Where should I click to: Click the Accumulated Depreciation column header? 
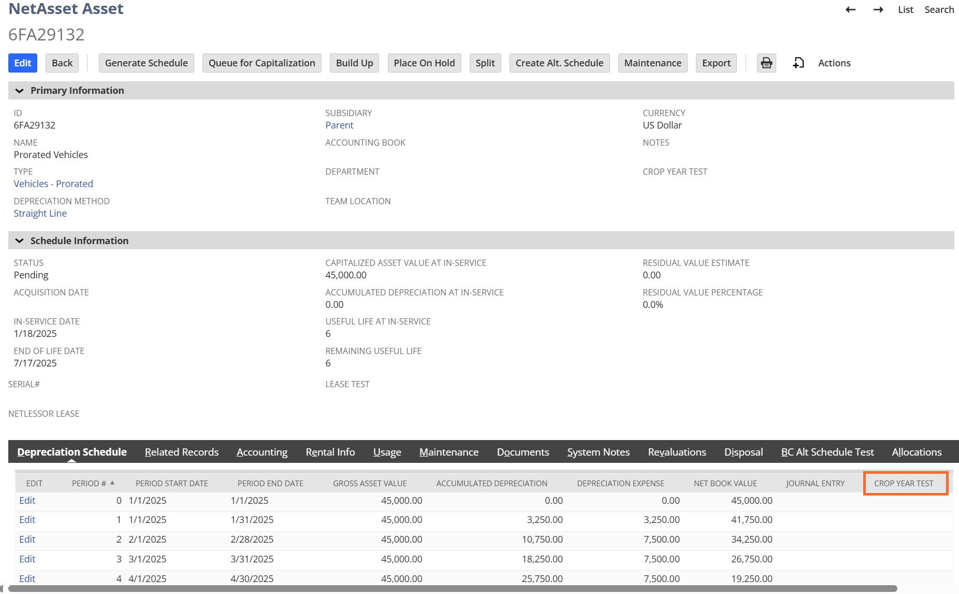pos(492,484)
